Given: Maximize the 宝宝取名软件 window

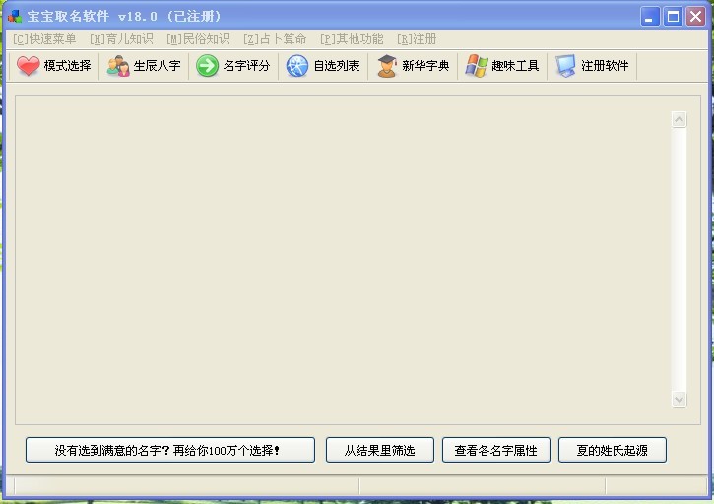Looking at the screenshot, I should (x=673, y=17).
